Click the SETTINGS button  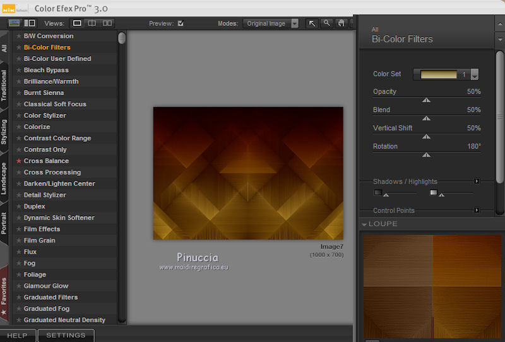point(66,336)
